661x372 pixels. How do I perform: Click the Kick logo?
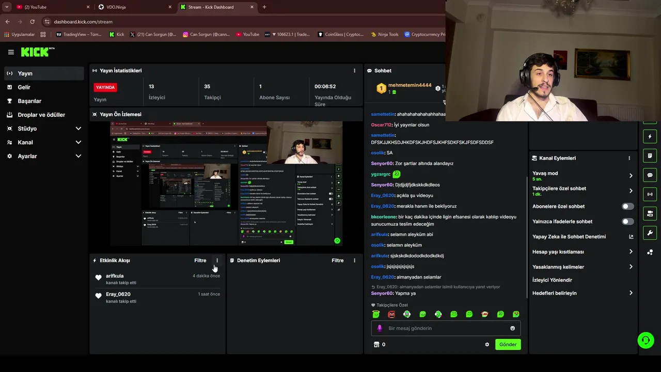(38, 52)
